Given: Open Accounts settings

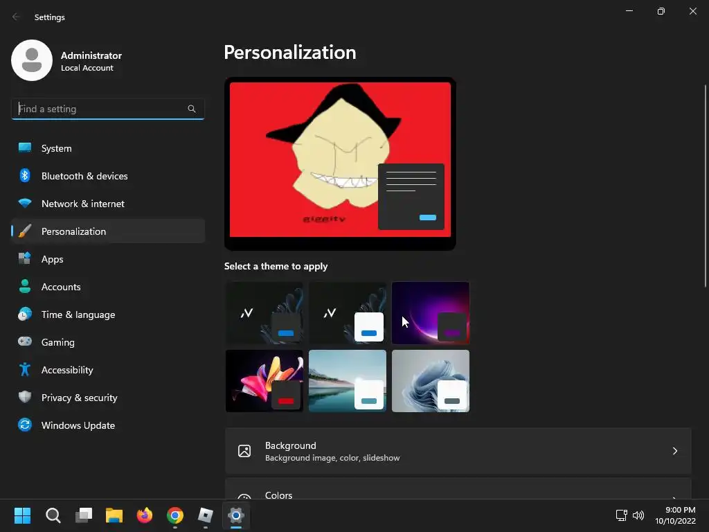Looking at the screenshot, I should pyautogui.click(x=108, y=286).
